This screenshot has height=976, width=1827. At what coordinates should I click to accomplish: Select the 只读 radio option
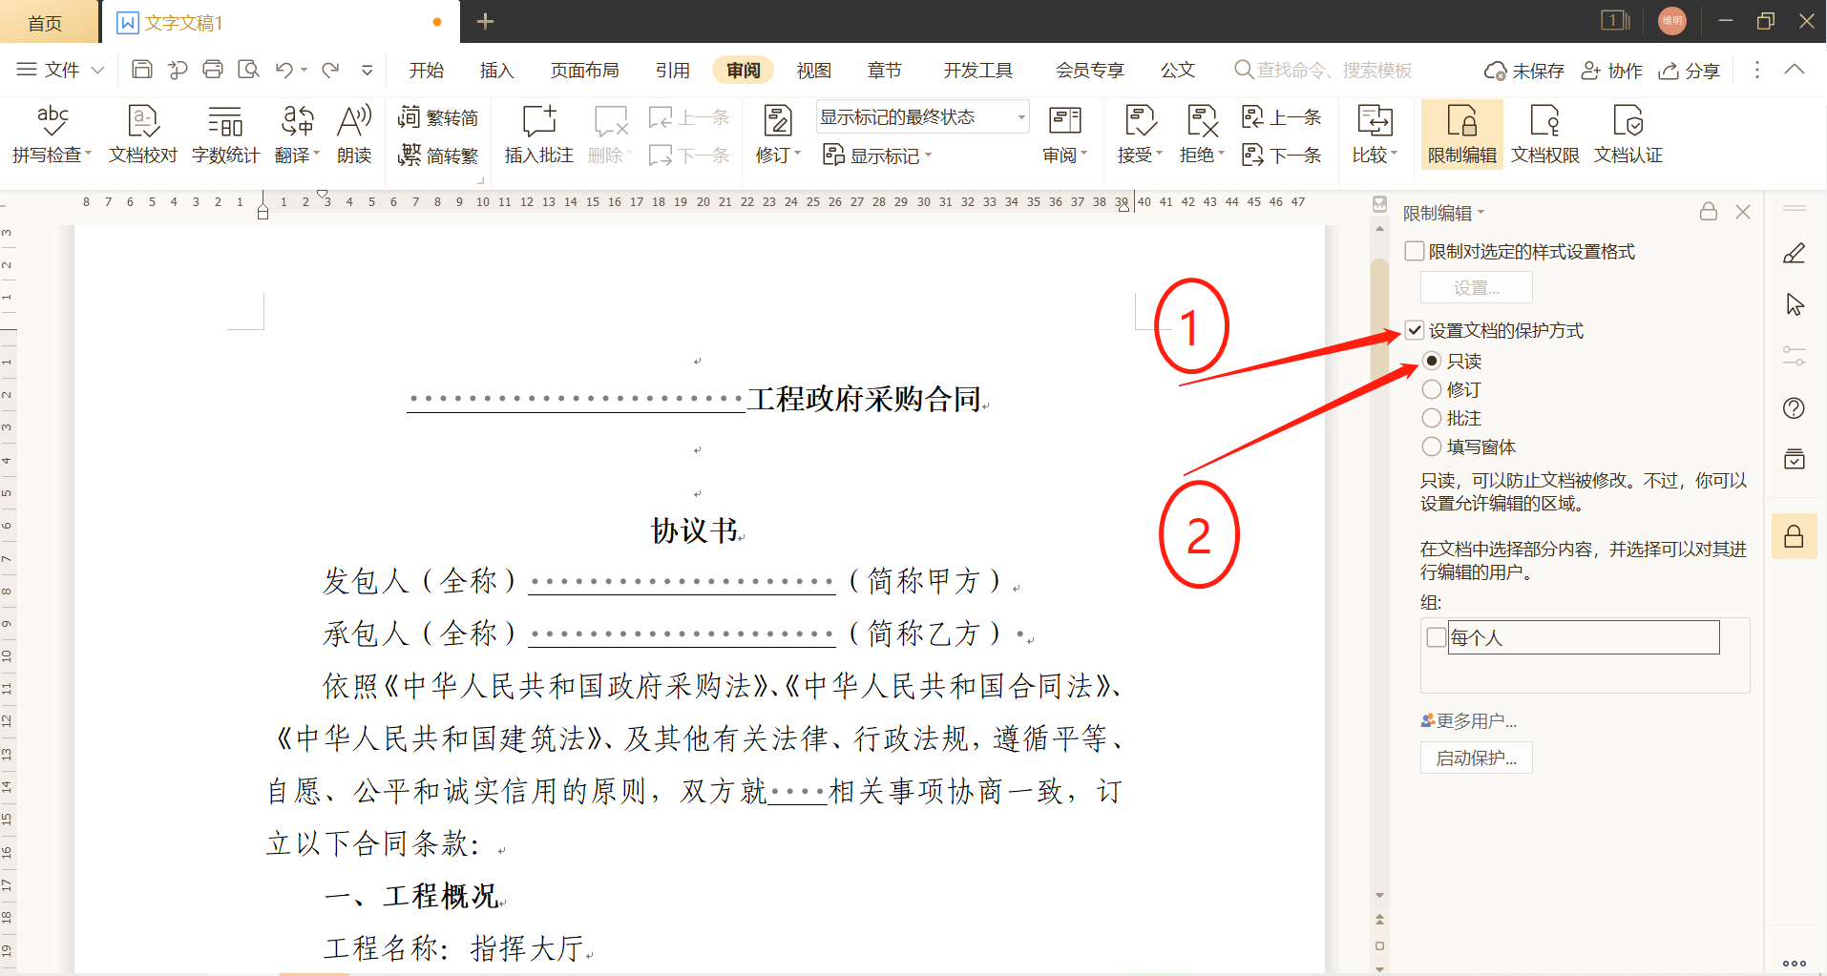(1432, 361)
